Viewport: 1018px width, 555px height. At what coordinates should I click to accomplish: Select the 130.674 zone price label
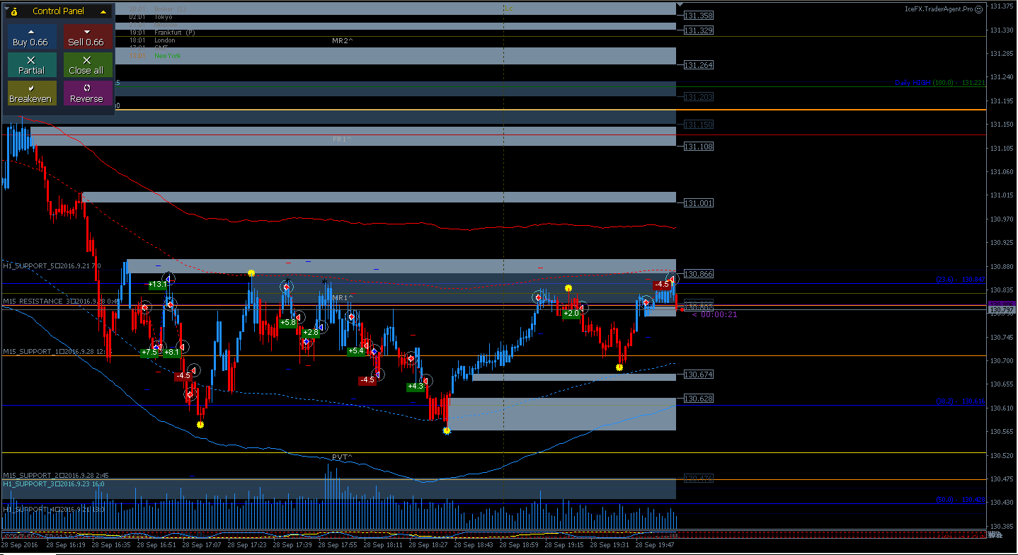[699, 374]
